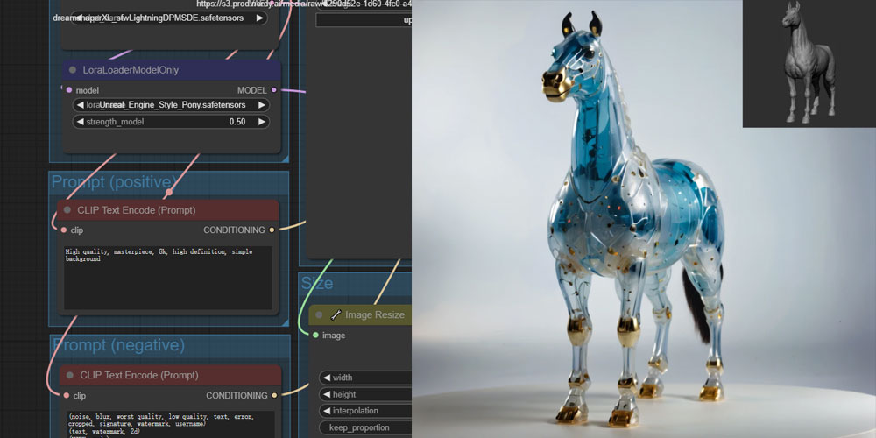The height and width of the screenshot is (438, 876).
Task: Click the Prompt (negative) group title
Action: [x=118, y=345]
